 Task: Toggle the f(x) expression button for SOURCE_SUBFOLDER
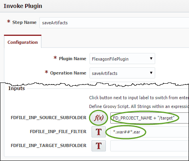pyautogui.click(x=99, y=118)
